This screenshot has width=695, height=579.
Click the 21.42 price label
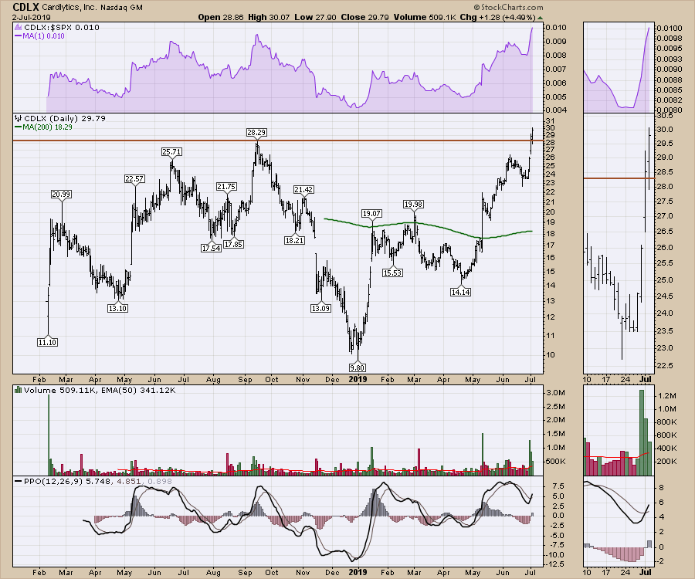click(x=303, y=190)
